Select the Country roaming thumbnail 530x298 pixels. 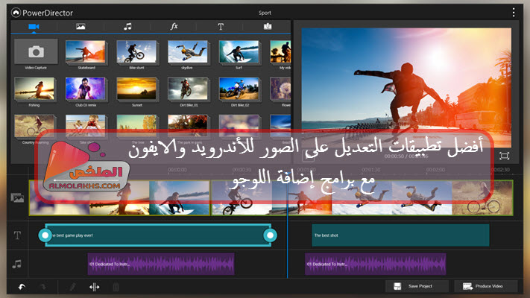click(x=34, y=126)
